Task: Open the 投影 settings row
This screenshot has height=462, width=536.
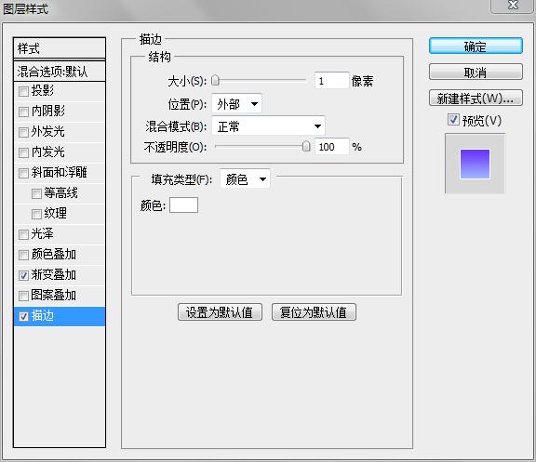Action: pos(60,91)
